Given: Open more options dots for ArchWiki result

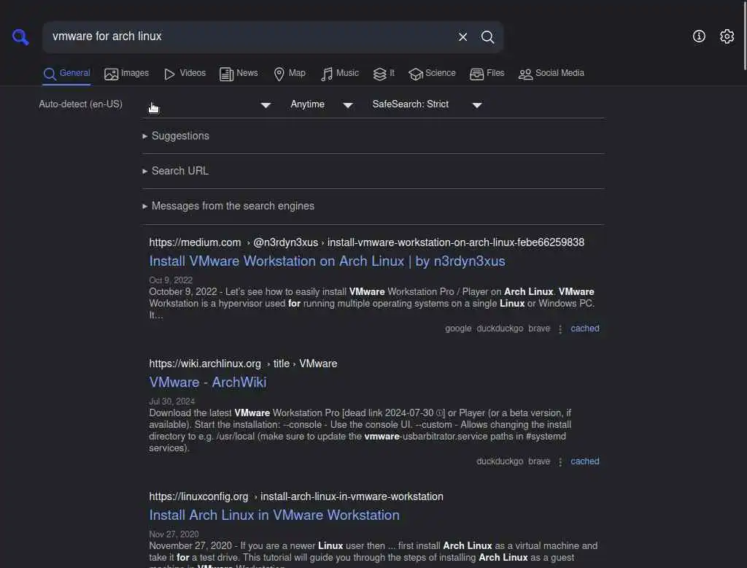Looking at the screenshot, I should point(560,461).
